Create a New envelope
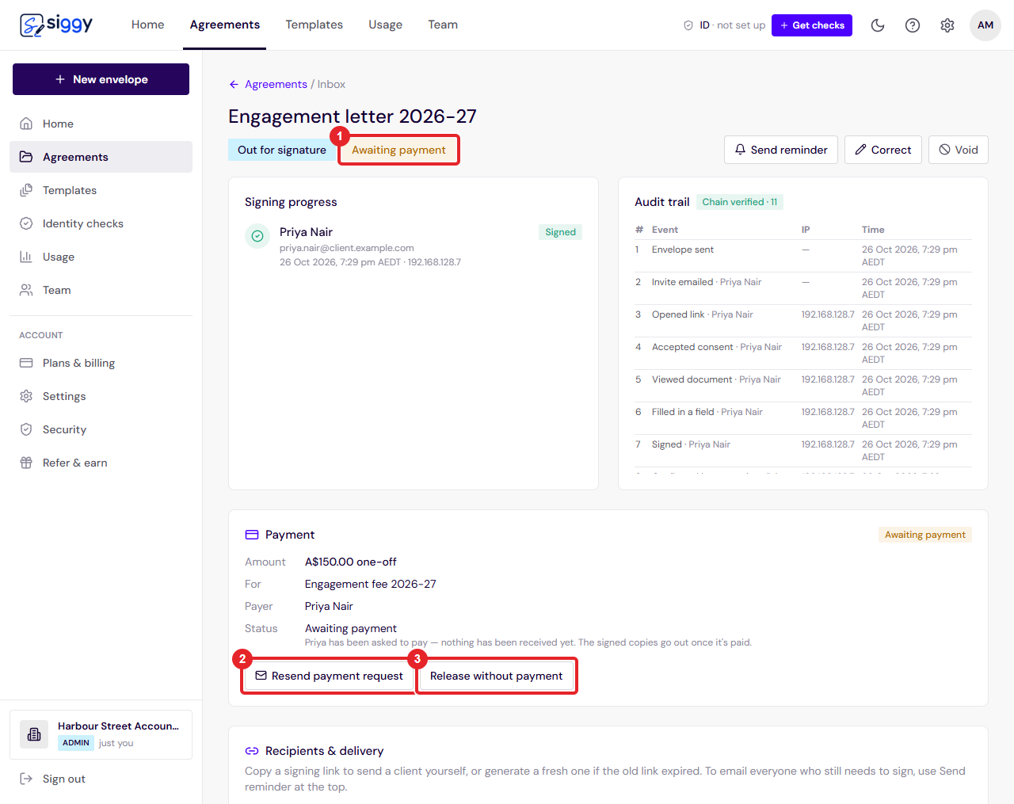 coord(101,79)
